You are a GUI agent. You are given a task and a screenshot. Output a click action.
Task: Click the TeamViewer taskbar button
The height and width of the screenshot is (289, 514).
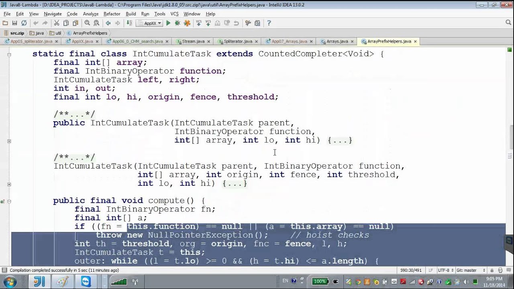coord(86,281)
